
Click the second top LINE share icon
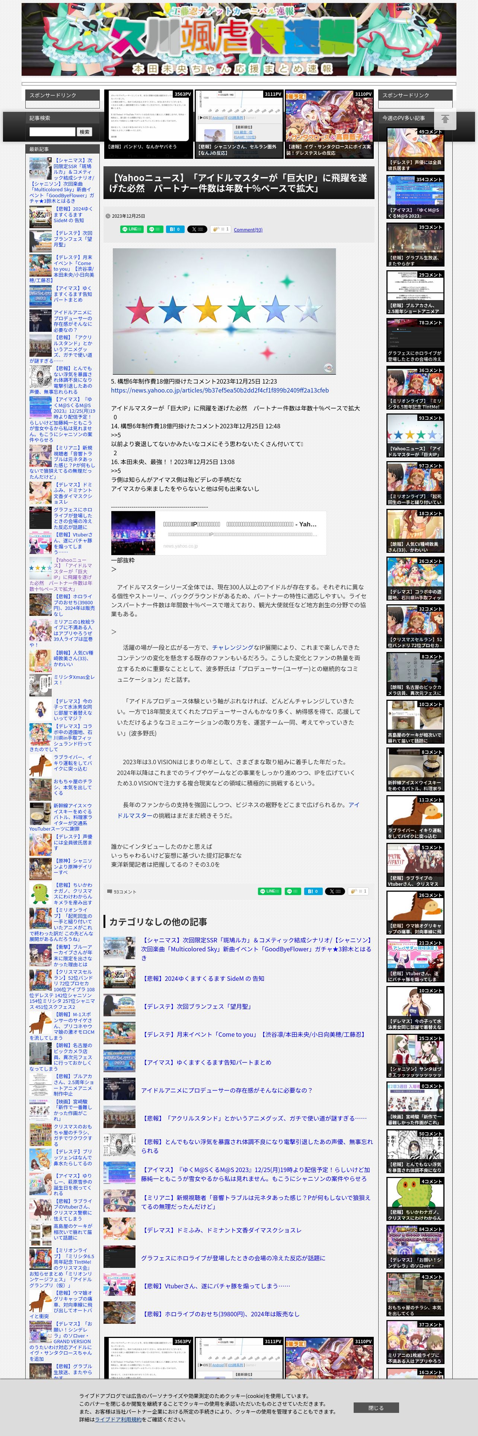pyautogui.click(x=155, y=229)
